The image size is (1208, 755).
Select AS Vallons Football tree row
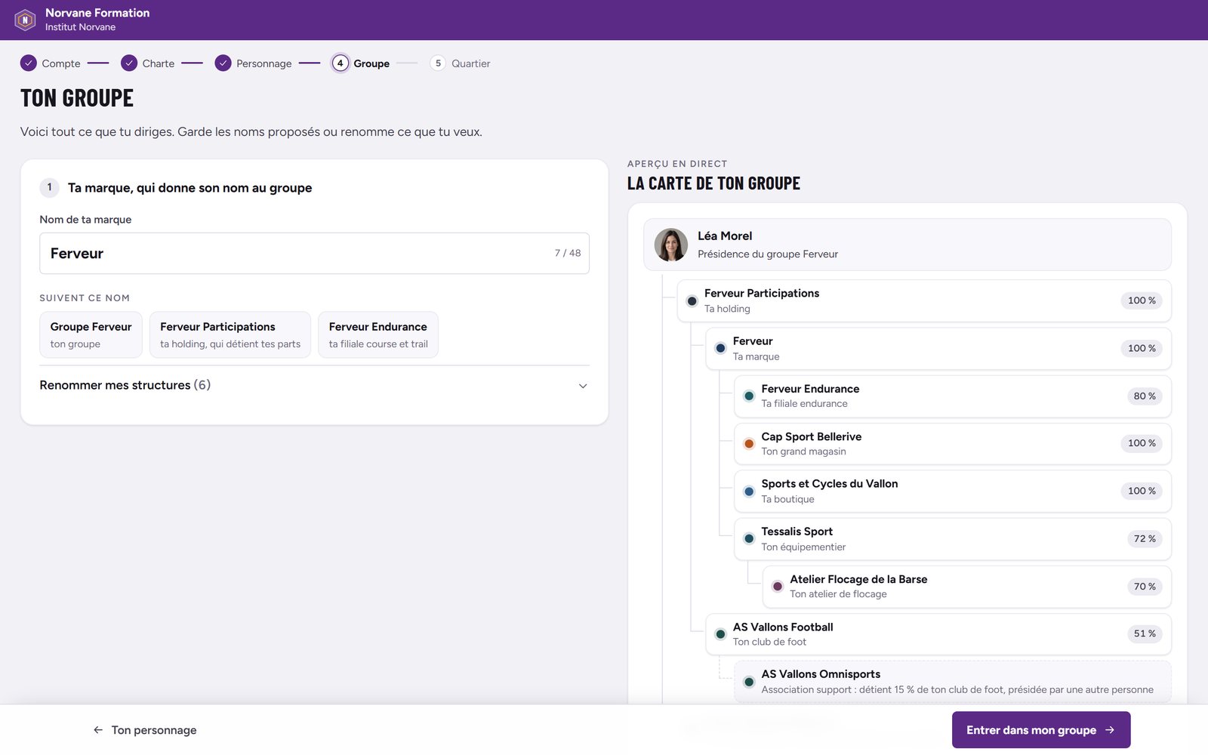click(x=938, y=634)
